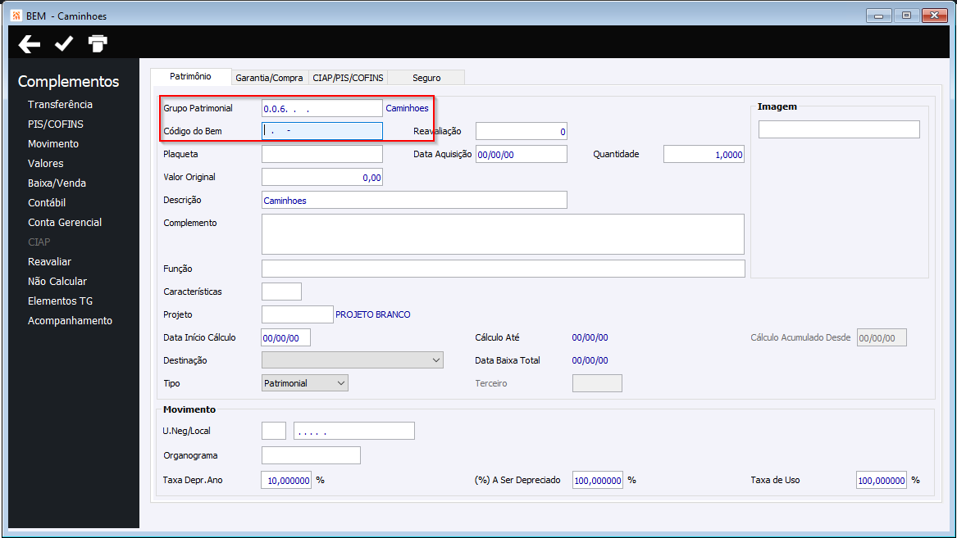Click Elementos TG in sidebar
957x538 pixels.
(x=61, y=301)
